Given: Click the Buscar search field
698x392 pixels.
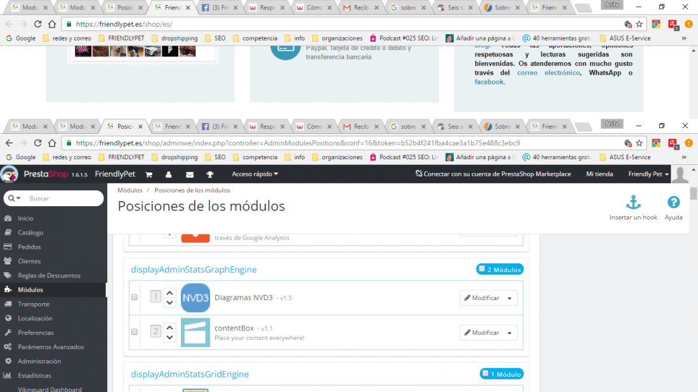Looking at the screenshot, I should click(65, 199).
